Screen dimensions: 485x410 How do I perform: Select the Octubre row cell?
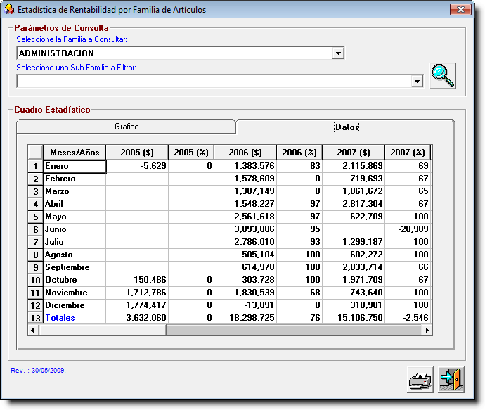point(75,280)
